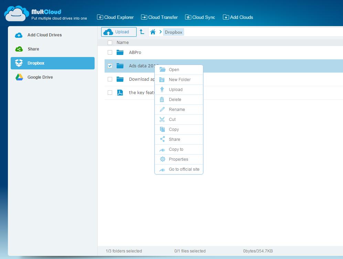The width and height of the screenshot is (343, 259).
Task: Click the breadcrumb chevron before Dropbox
Action: 161,32
